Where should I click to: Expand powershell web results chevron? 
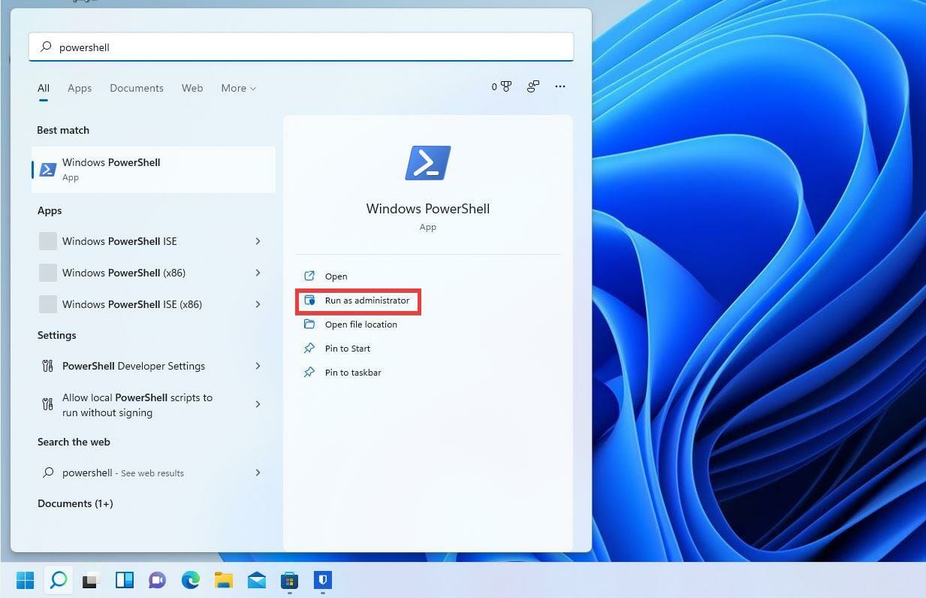coord(258,473)
